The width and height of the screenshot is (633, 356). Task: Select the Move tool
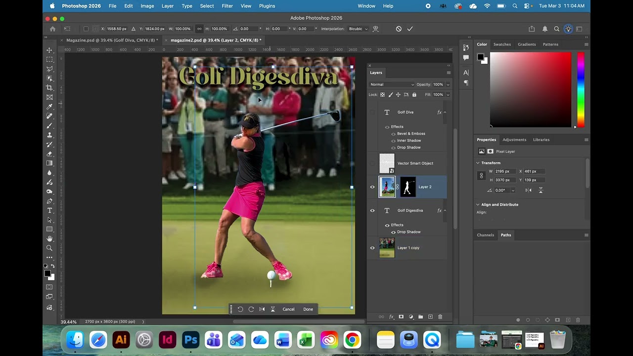pos(49,50)
